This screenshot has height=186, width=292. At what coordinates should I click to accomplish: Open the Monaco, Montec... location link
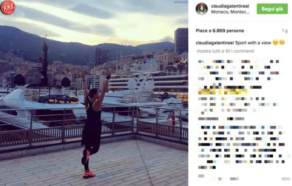coord(230,12)
